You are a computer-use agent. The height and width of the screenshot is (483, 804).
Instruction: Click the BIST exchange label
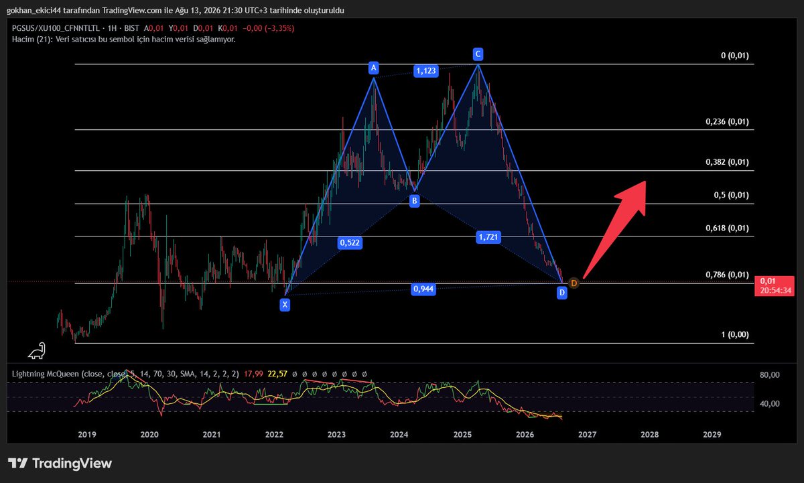pyautogui.click(x=132, y=29)
